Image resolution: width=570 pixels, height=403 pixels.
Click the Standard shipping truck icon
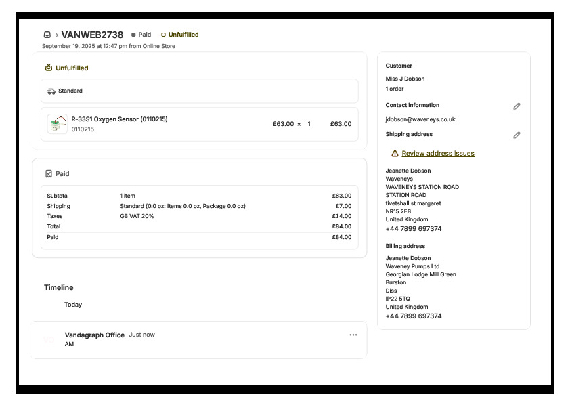point(51,91)
